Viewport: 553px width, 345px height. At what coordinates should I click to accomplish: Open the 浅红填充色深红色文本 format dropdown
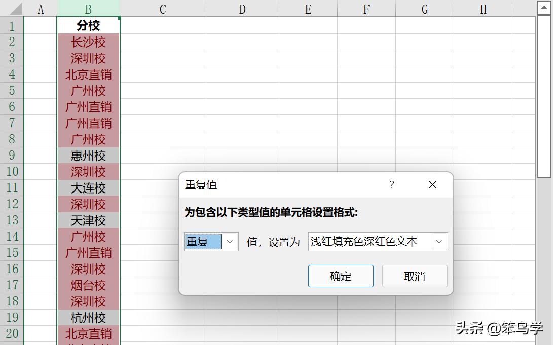[x=439, y=242]
